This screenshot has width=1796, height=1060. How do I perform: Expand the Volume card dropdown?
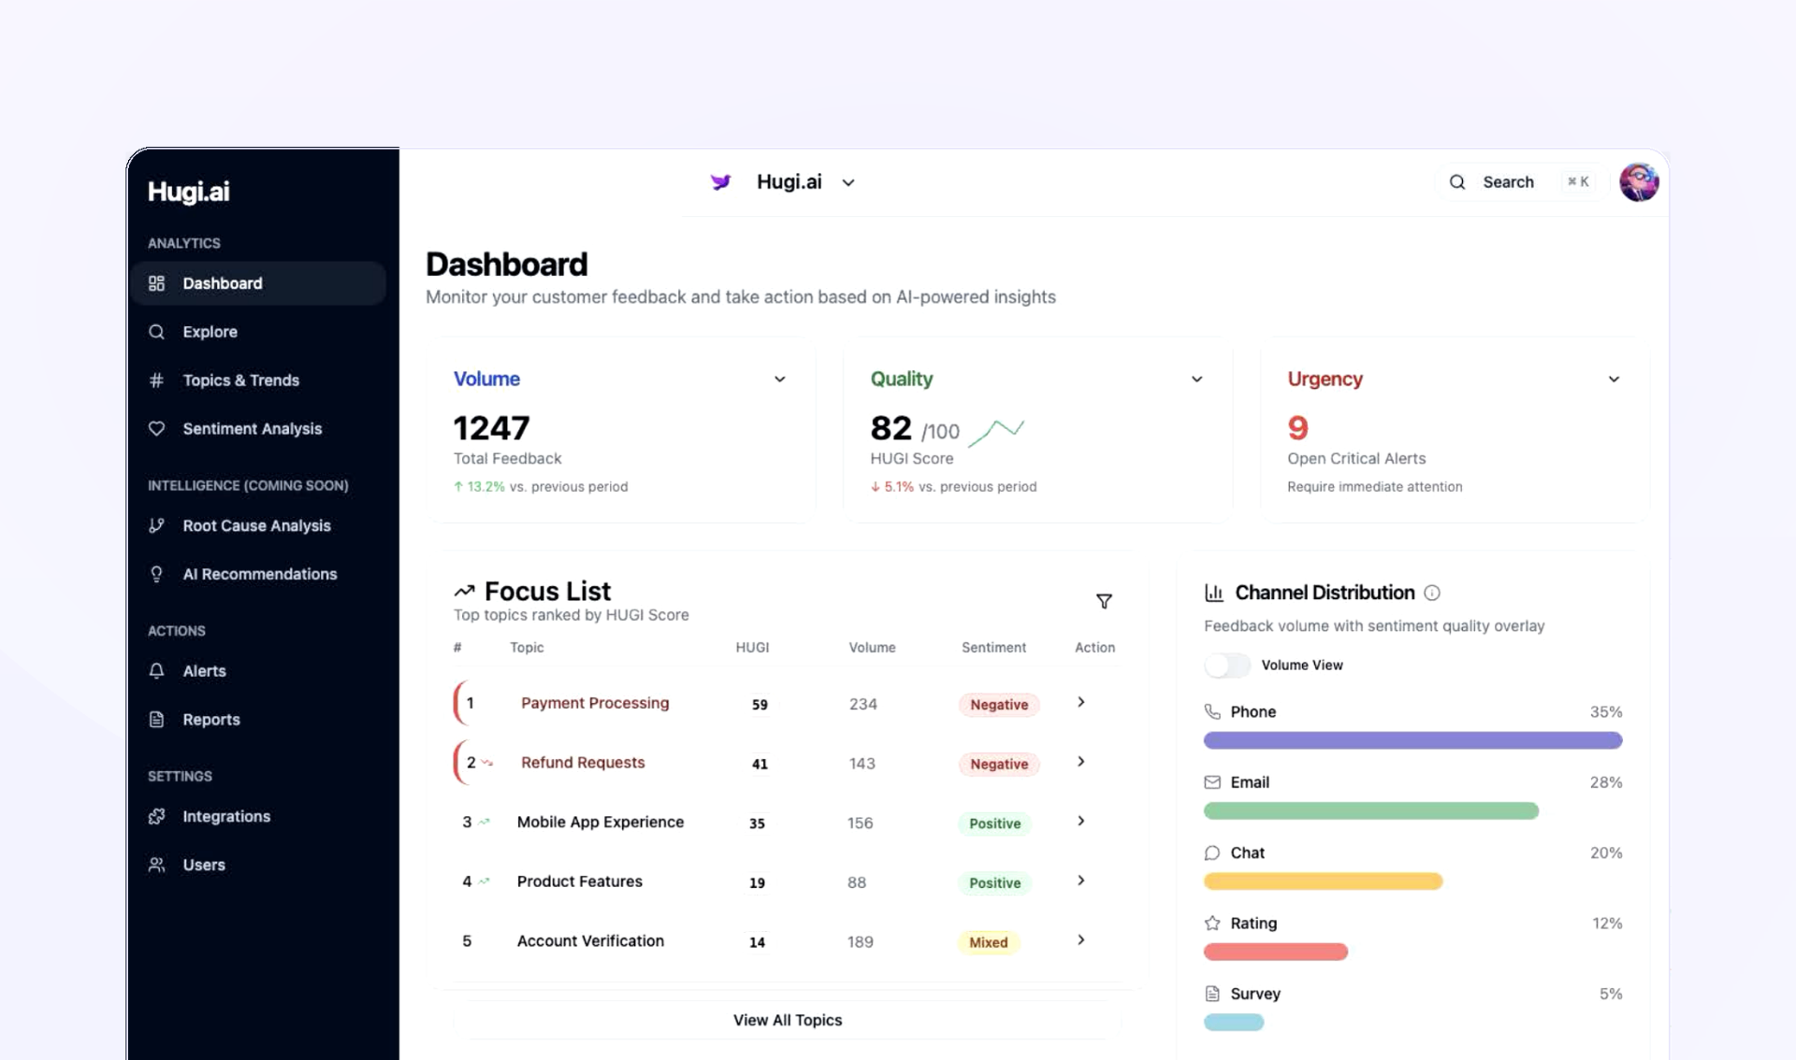pos(779,380)
